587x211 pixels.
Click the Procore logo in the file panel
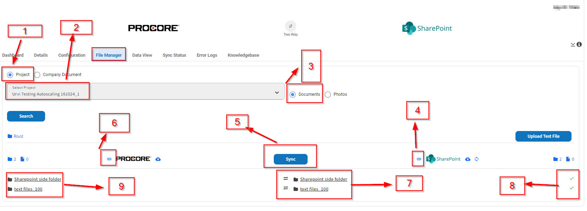[134, 159]
